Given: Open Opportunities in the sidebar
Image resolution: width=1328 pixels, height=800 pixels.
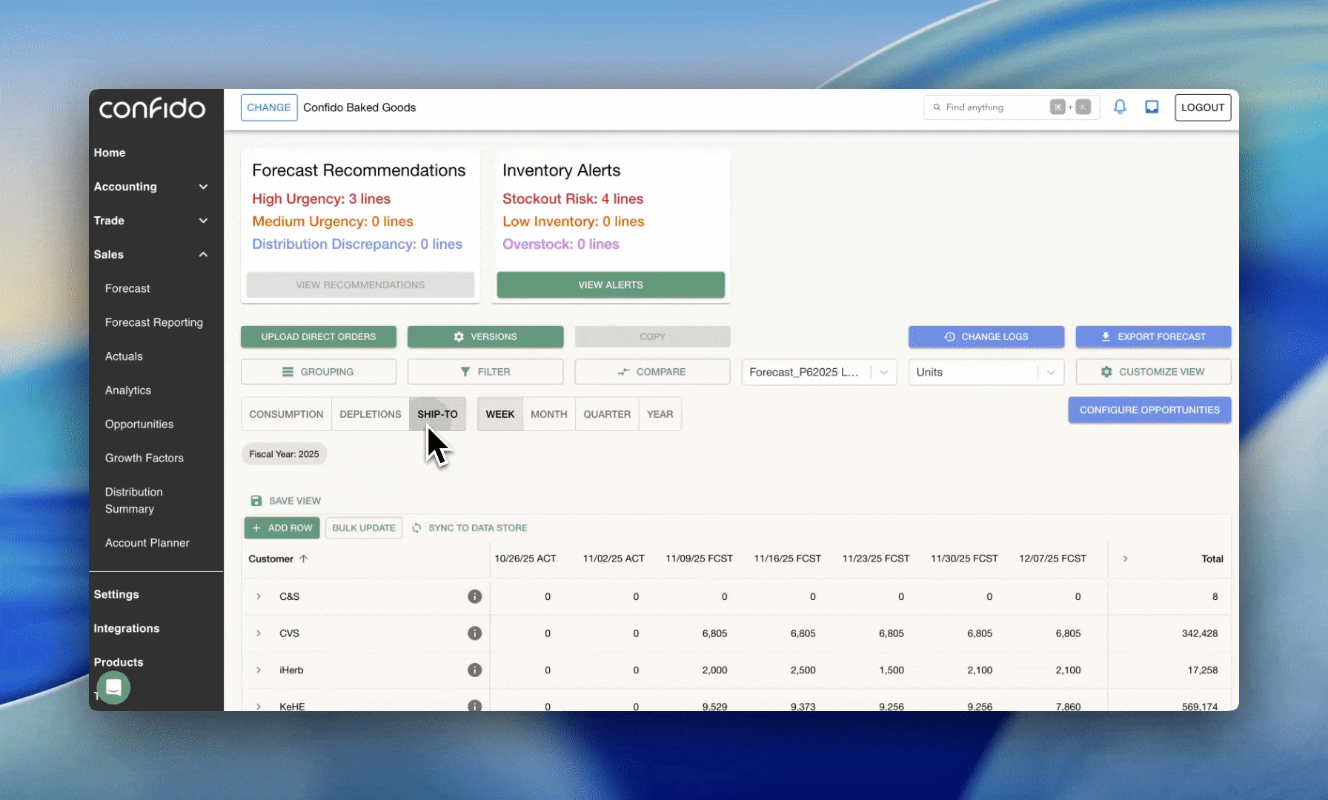Looking at the screenshot, I should click(x=139, y=424).
